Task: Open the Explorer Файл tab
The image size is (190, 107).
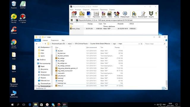Action: [38, 40]
